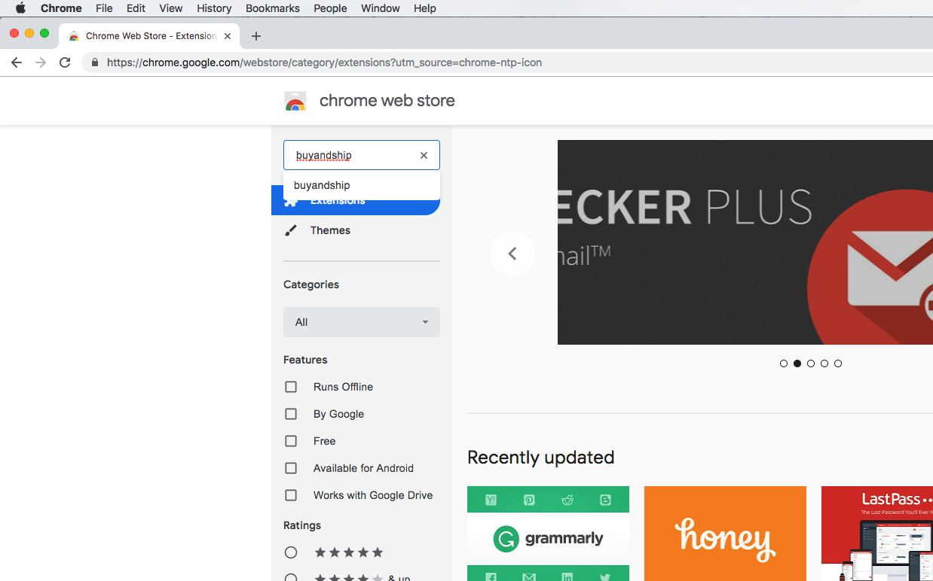
Task: Select the five-star rating radio button
Action: (x=291, y=552)
